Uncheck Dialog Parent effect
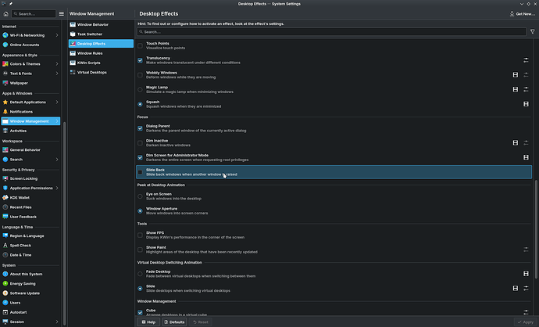Image resolution: width=539 pixels, height=327 pixels. [141, 128]
